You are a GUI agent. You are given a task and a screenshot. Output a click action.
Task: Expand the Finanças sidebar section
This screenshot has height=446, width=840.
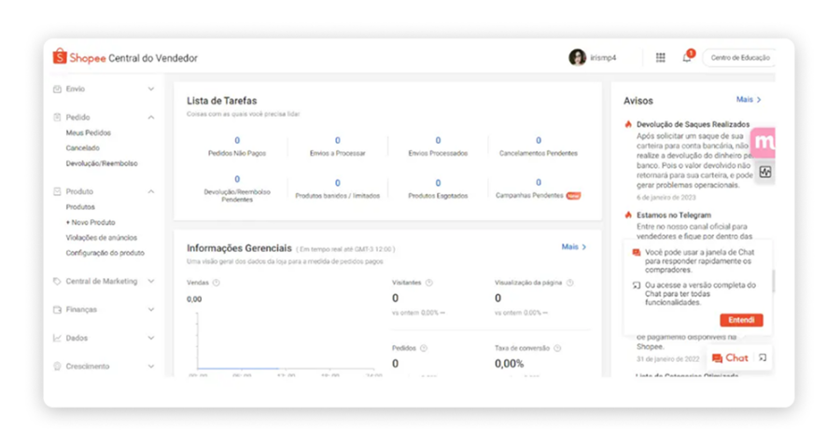click(151, 310)
